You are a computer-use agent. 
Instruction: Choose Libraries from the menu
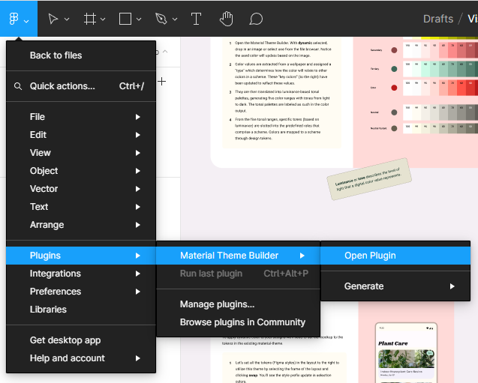(x=81, y=310)
